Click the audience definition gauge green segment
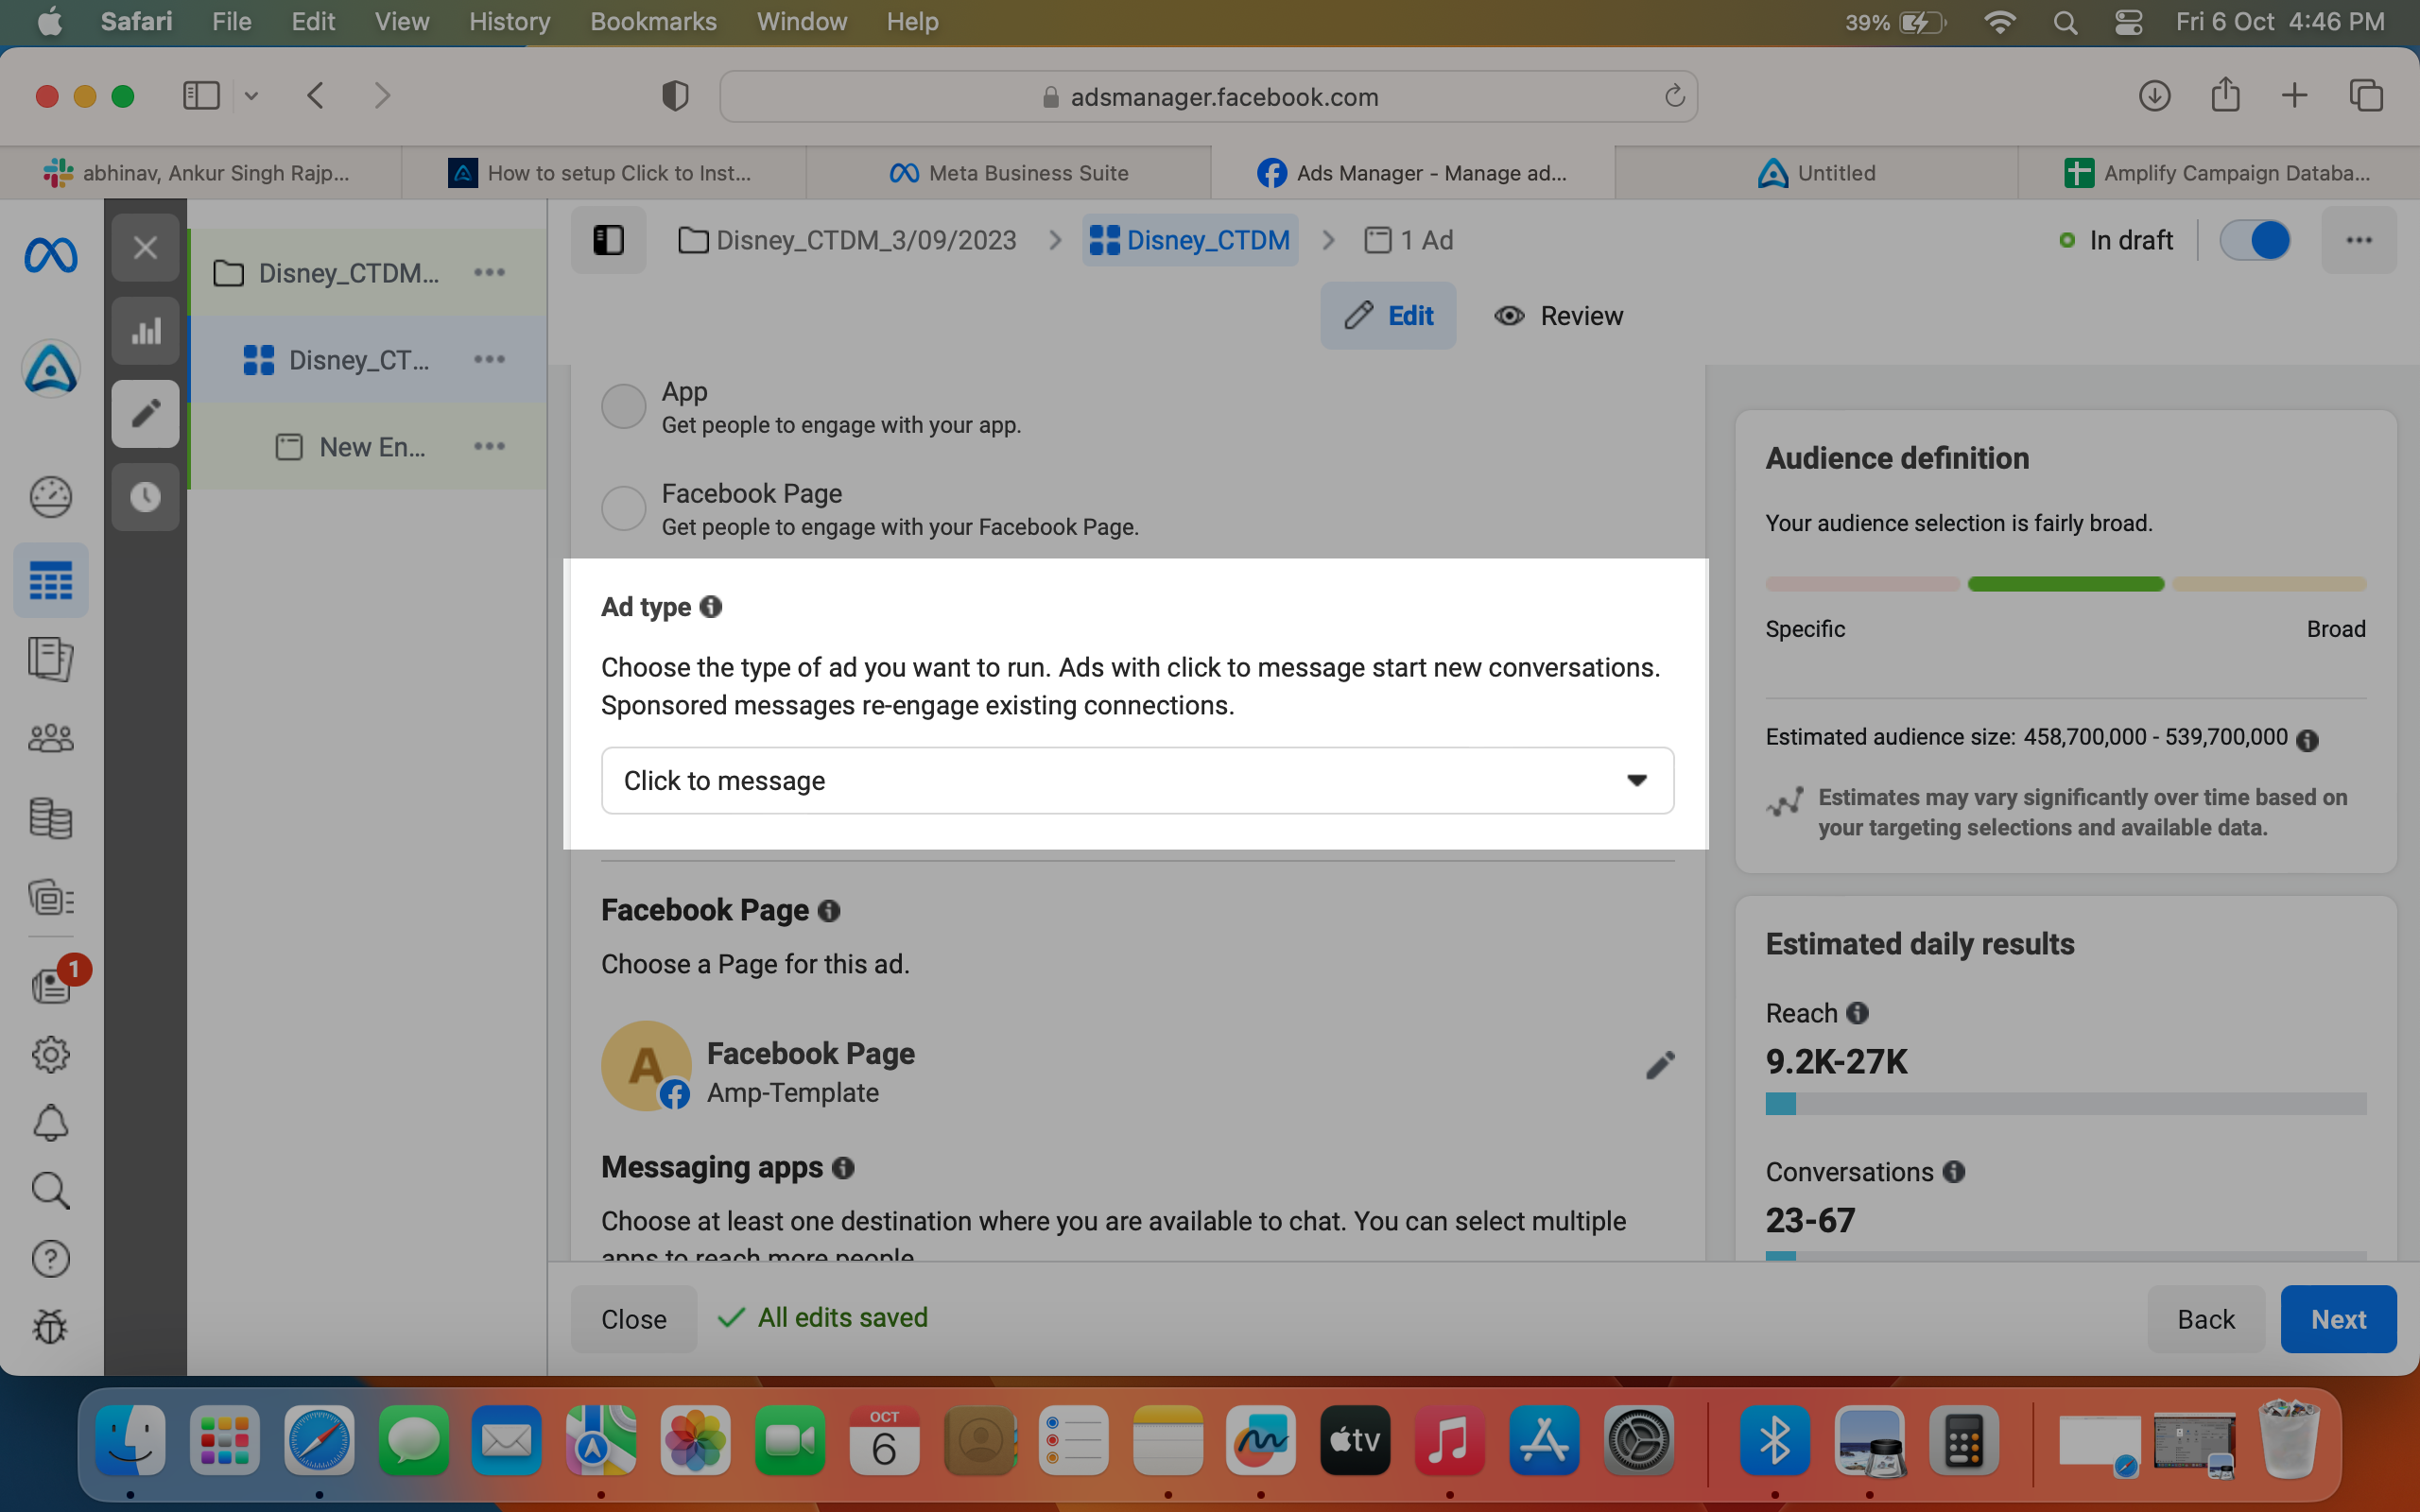The width and height of the screenshot is (2420, 1512). [2065, 584]
